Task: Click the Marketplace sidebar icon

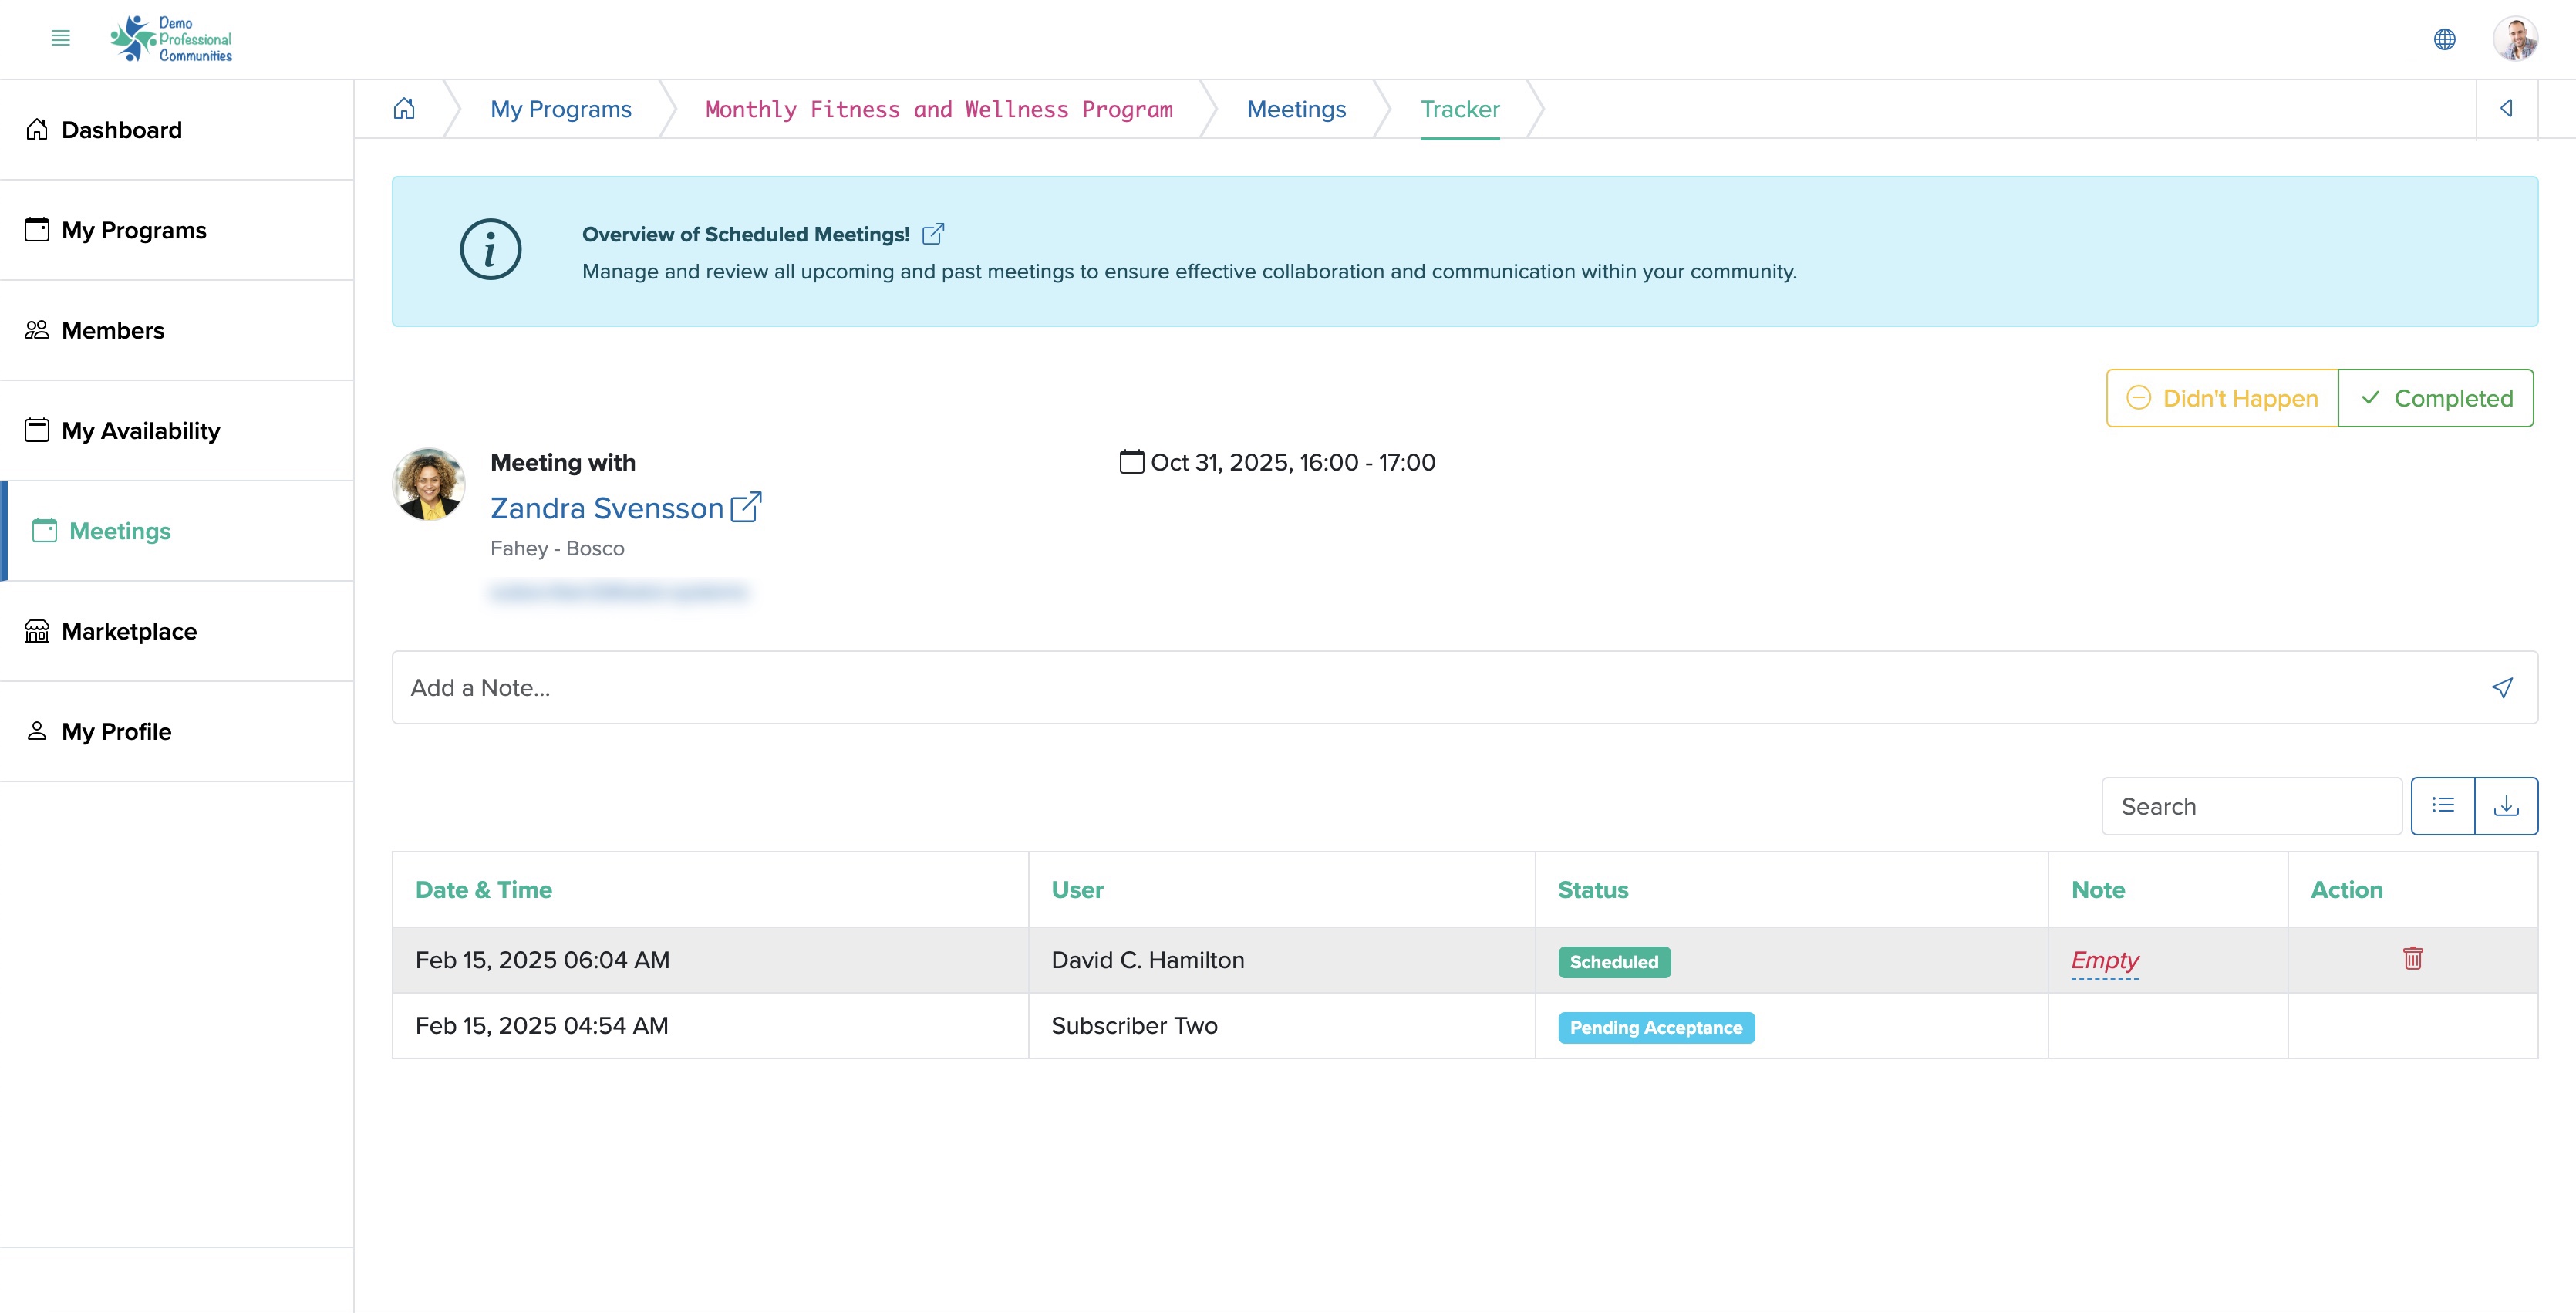Action: [37, 629]
